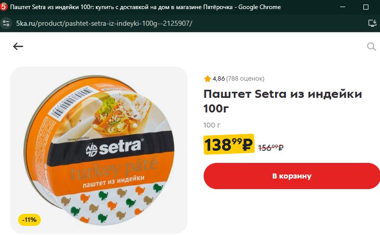
Task: Click the 4,86 rating value
Action: pos(219,79)
